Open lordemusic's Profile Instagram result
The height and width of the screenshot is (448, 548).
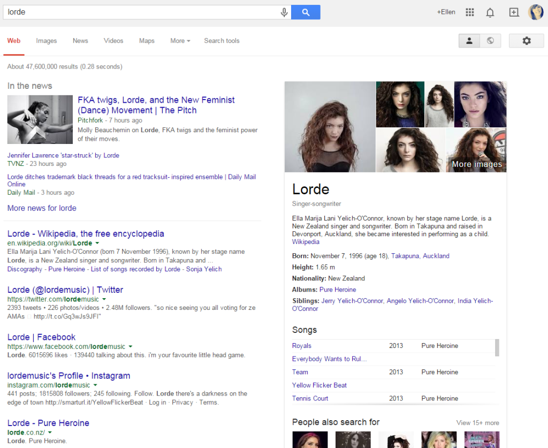68,376
